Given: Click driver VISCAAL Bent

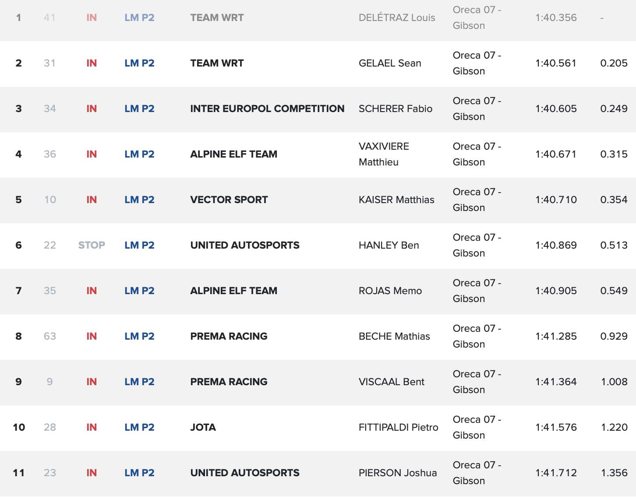Looking at the screenshot, I should pos(392,382).
